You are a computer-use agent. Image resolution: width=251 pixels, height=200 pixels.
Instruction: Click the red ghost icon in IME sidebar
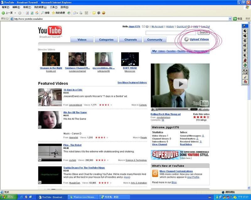245,60
